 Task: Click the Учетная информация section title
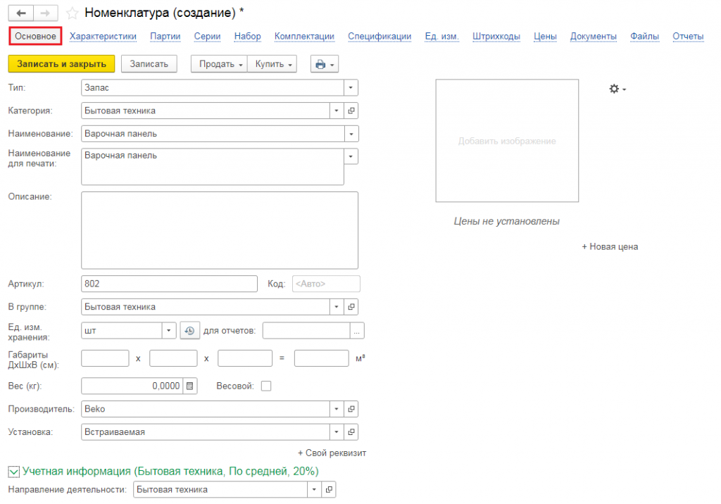pyautogui.click(x=170, y=472)
